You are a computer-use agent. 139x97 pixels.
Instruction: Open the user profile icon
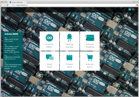(x=133, y=10)
